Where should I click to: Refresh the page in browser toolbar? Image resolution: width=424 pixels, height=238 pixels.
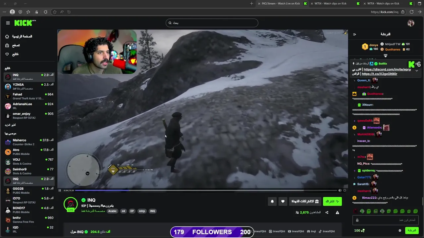tap(411, 12)
